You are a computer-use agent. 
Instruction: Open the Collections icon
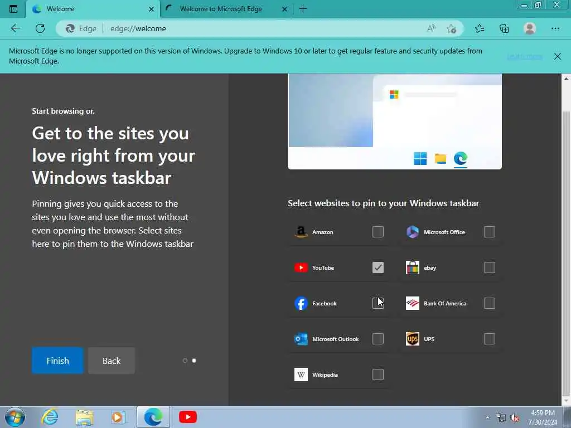pyautogui.click(x=504, y=28)
